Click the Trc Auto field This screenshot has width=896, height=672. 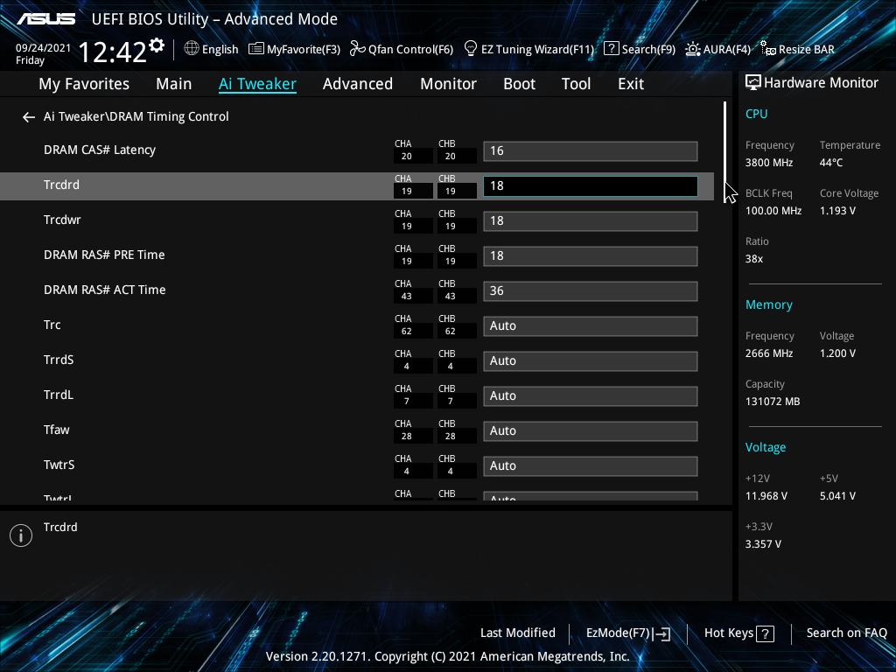point(591,326)
